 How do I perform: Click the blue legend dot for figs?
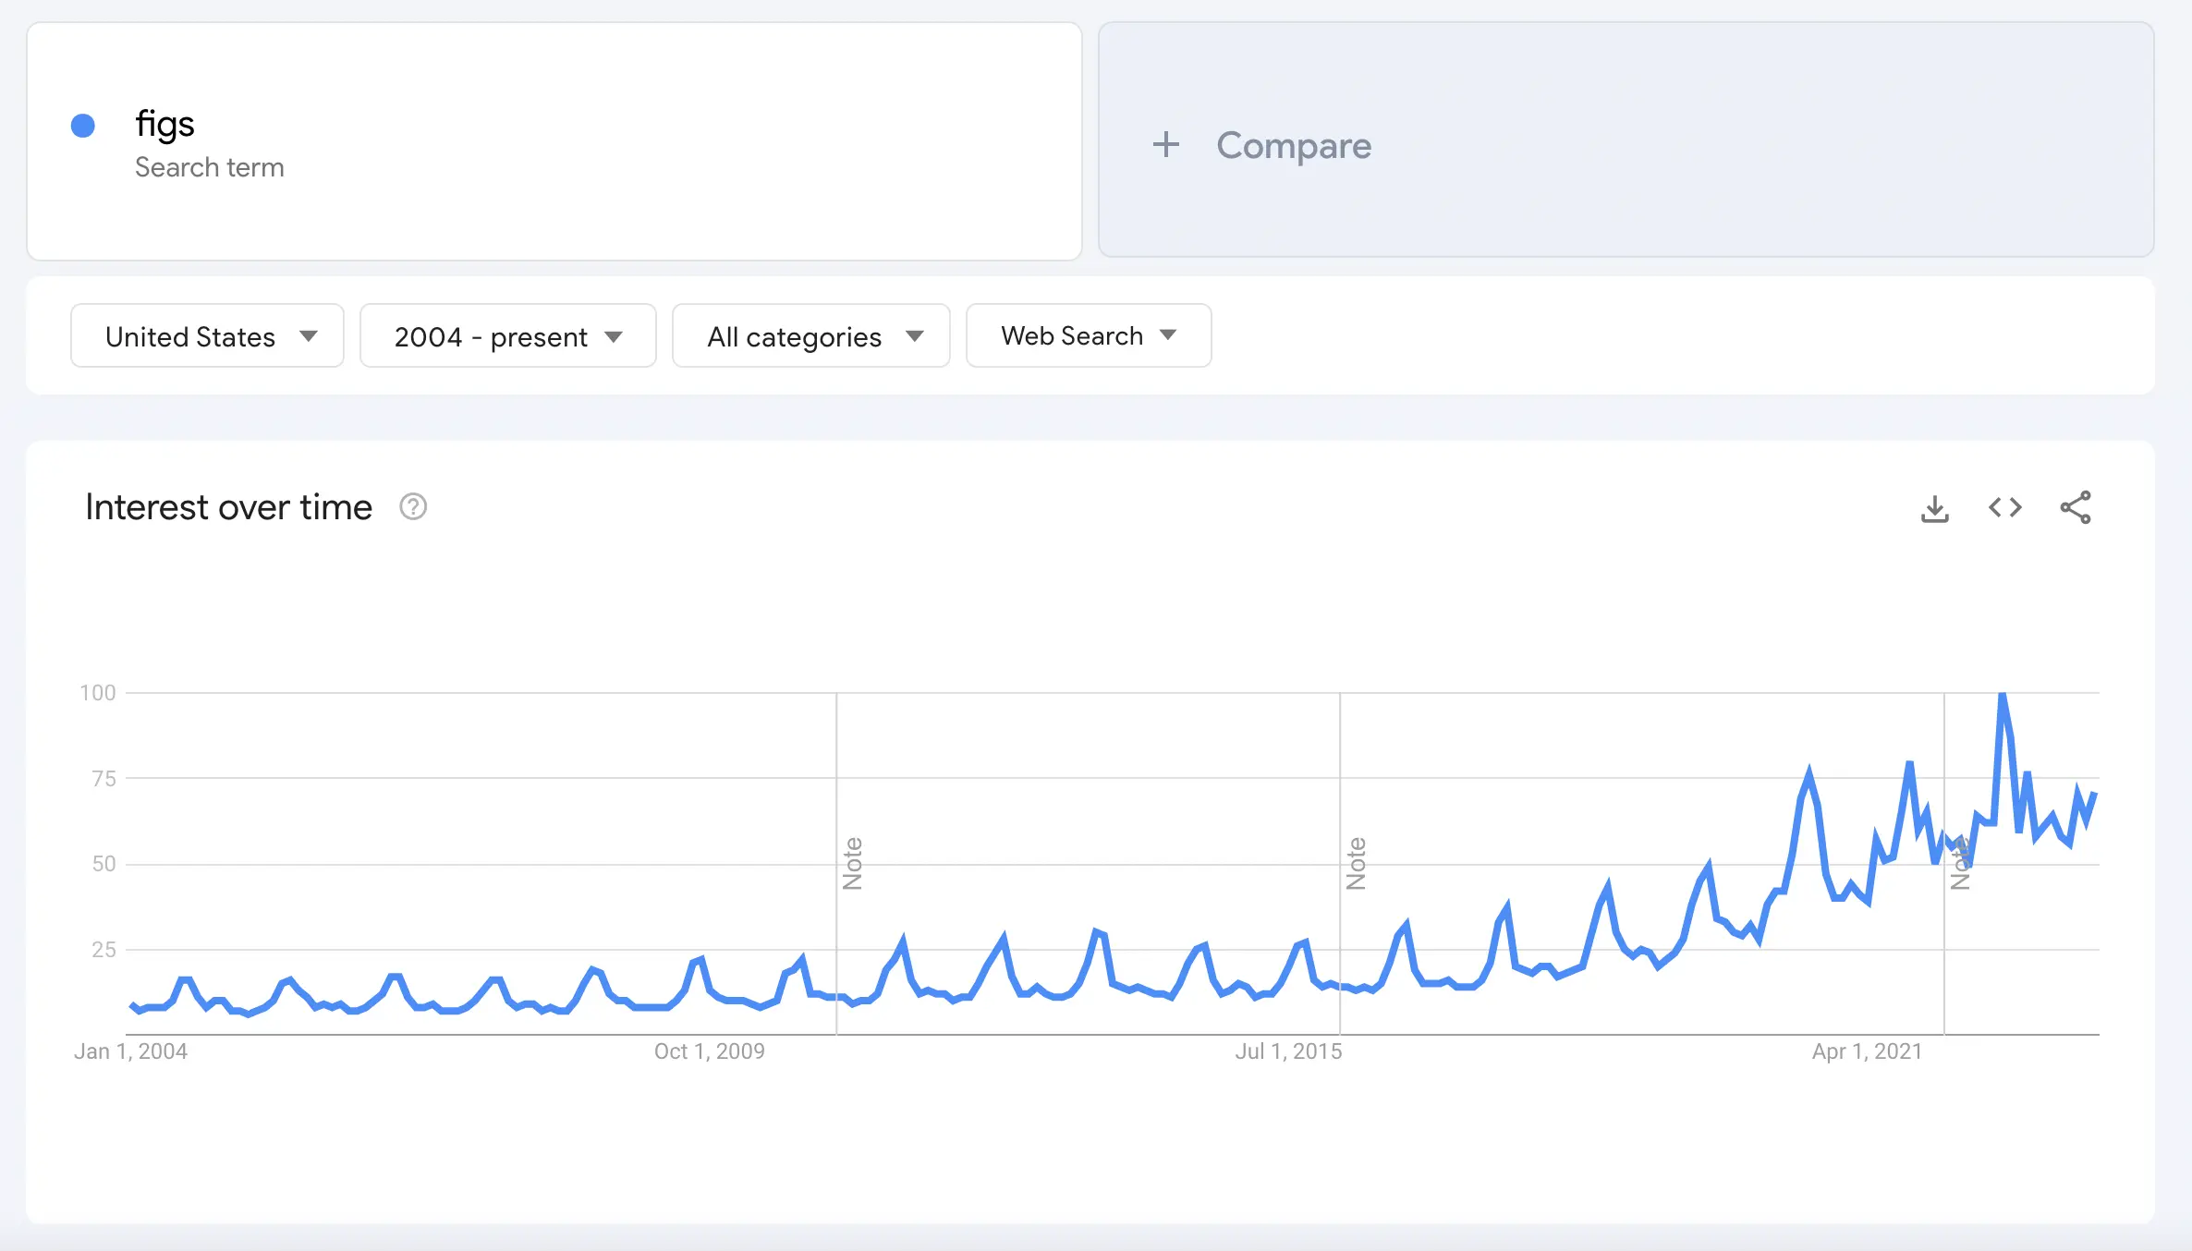(x=83, y=125)
